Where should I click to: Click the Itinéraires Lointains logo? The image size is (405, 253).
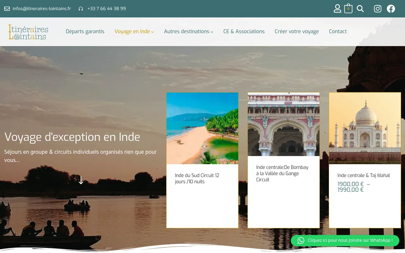tap(28, 32)
